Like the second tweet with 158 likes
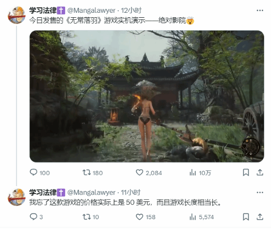The height and width of the screenshot is (229, 271). pos(145,217)
